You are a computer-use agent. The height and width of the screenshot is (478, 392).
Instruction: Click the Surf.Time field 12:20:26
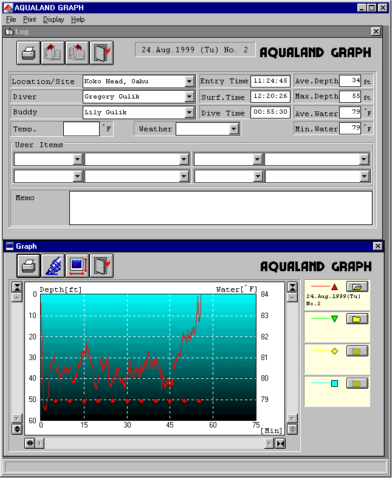pos(270,97)
